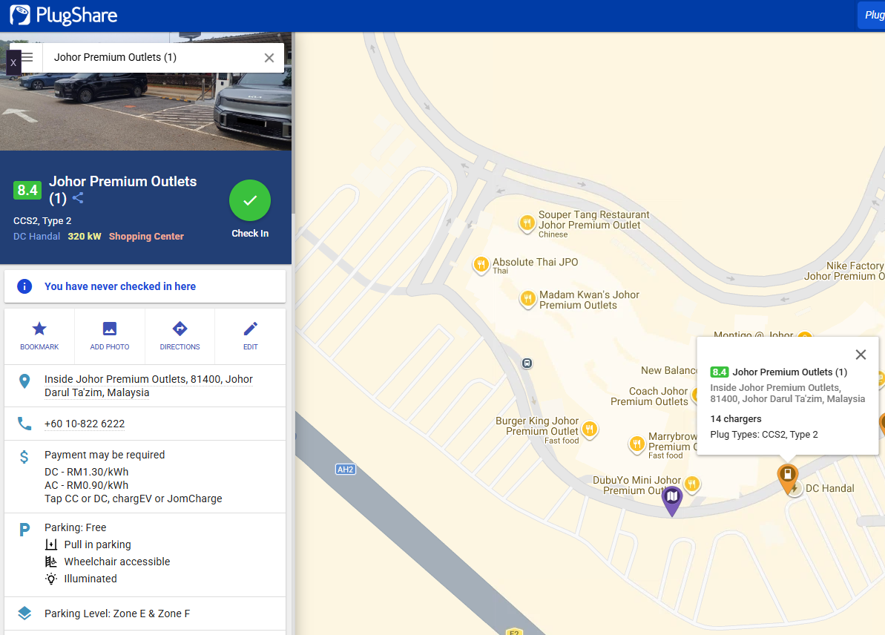
Task: Click the AH2 highway shield on the map
Action: 346,470
